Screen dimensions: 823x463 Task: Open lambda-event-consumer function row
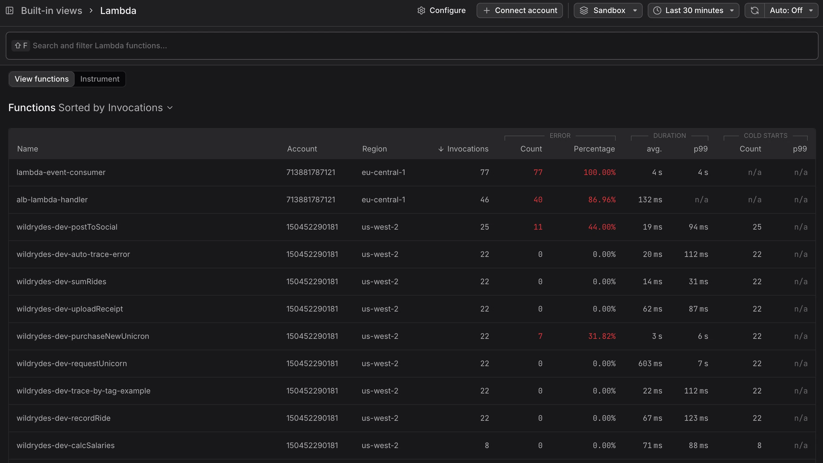(412, 173)
